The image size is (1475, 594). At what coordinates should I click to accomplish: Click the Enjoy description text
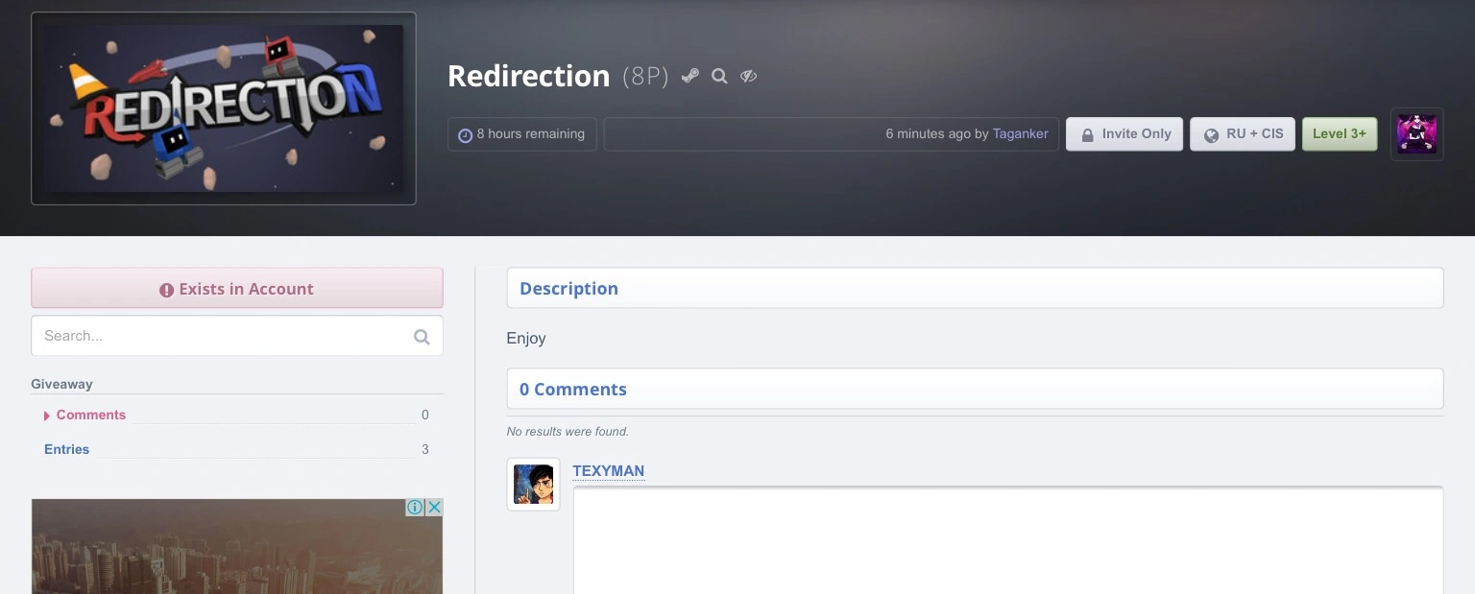(x=526, y=339)
